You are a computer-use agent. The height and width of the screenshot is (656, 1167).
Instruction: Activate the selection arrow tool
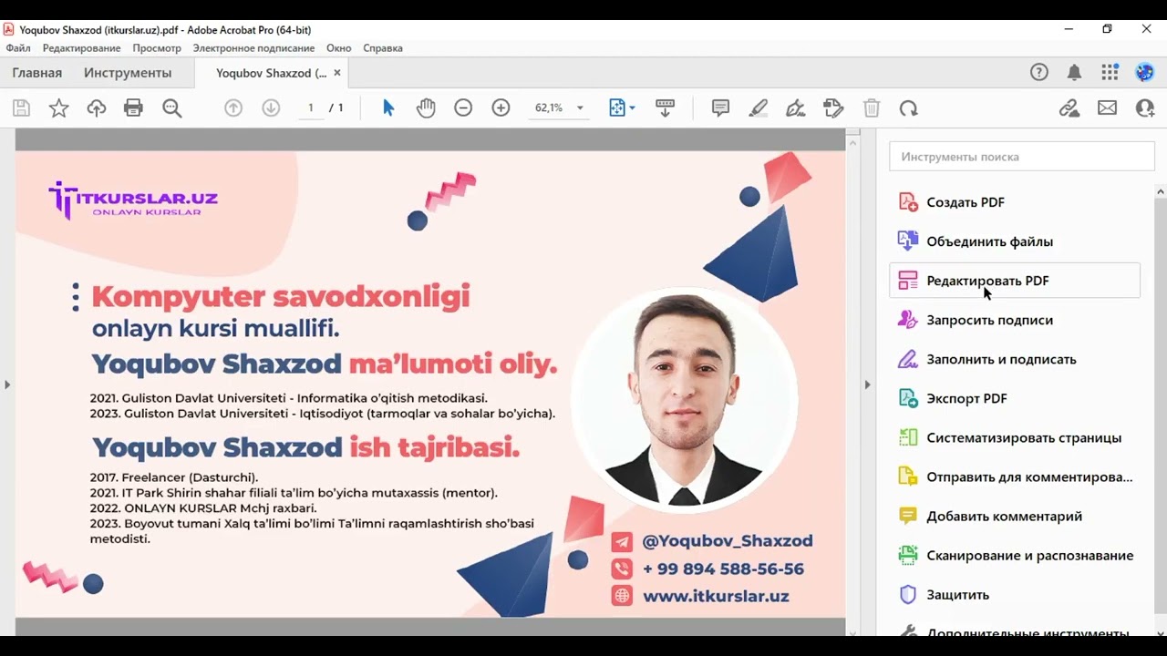388,108
